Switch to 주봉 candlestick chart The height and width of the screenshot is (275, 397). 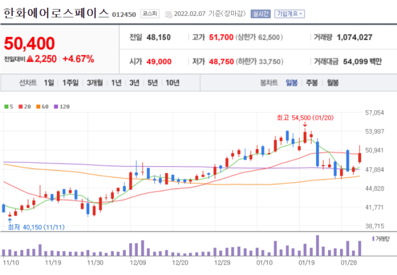pos(312,83)
